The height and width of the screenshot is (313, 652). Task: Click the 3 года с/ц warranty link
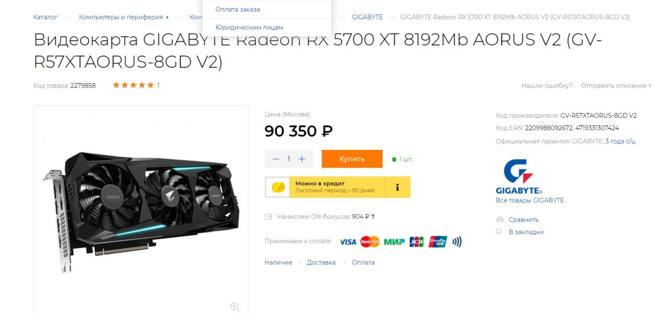[620, 141]
